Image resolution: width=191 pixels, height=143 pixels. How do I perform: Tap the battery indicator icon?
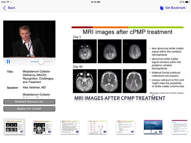[x=187, y=2]
